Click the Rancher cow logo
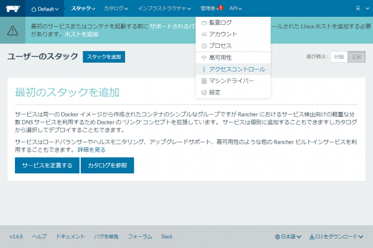 point(12,9)
